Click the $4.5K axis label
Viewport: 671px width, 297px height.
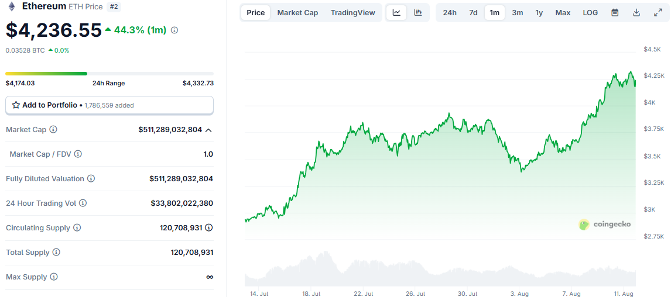click(653, 50)
